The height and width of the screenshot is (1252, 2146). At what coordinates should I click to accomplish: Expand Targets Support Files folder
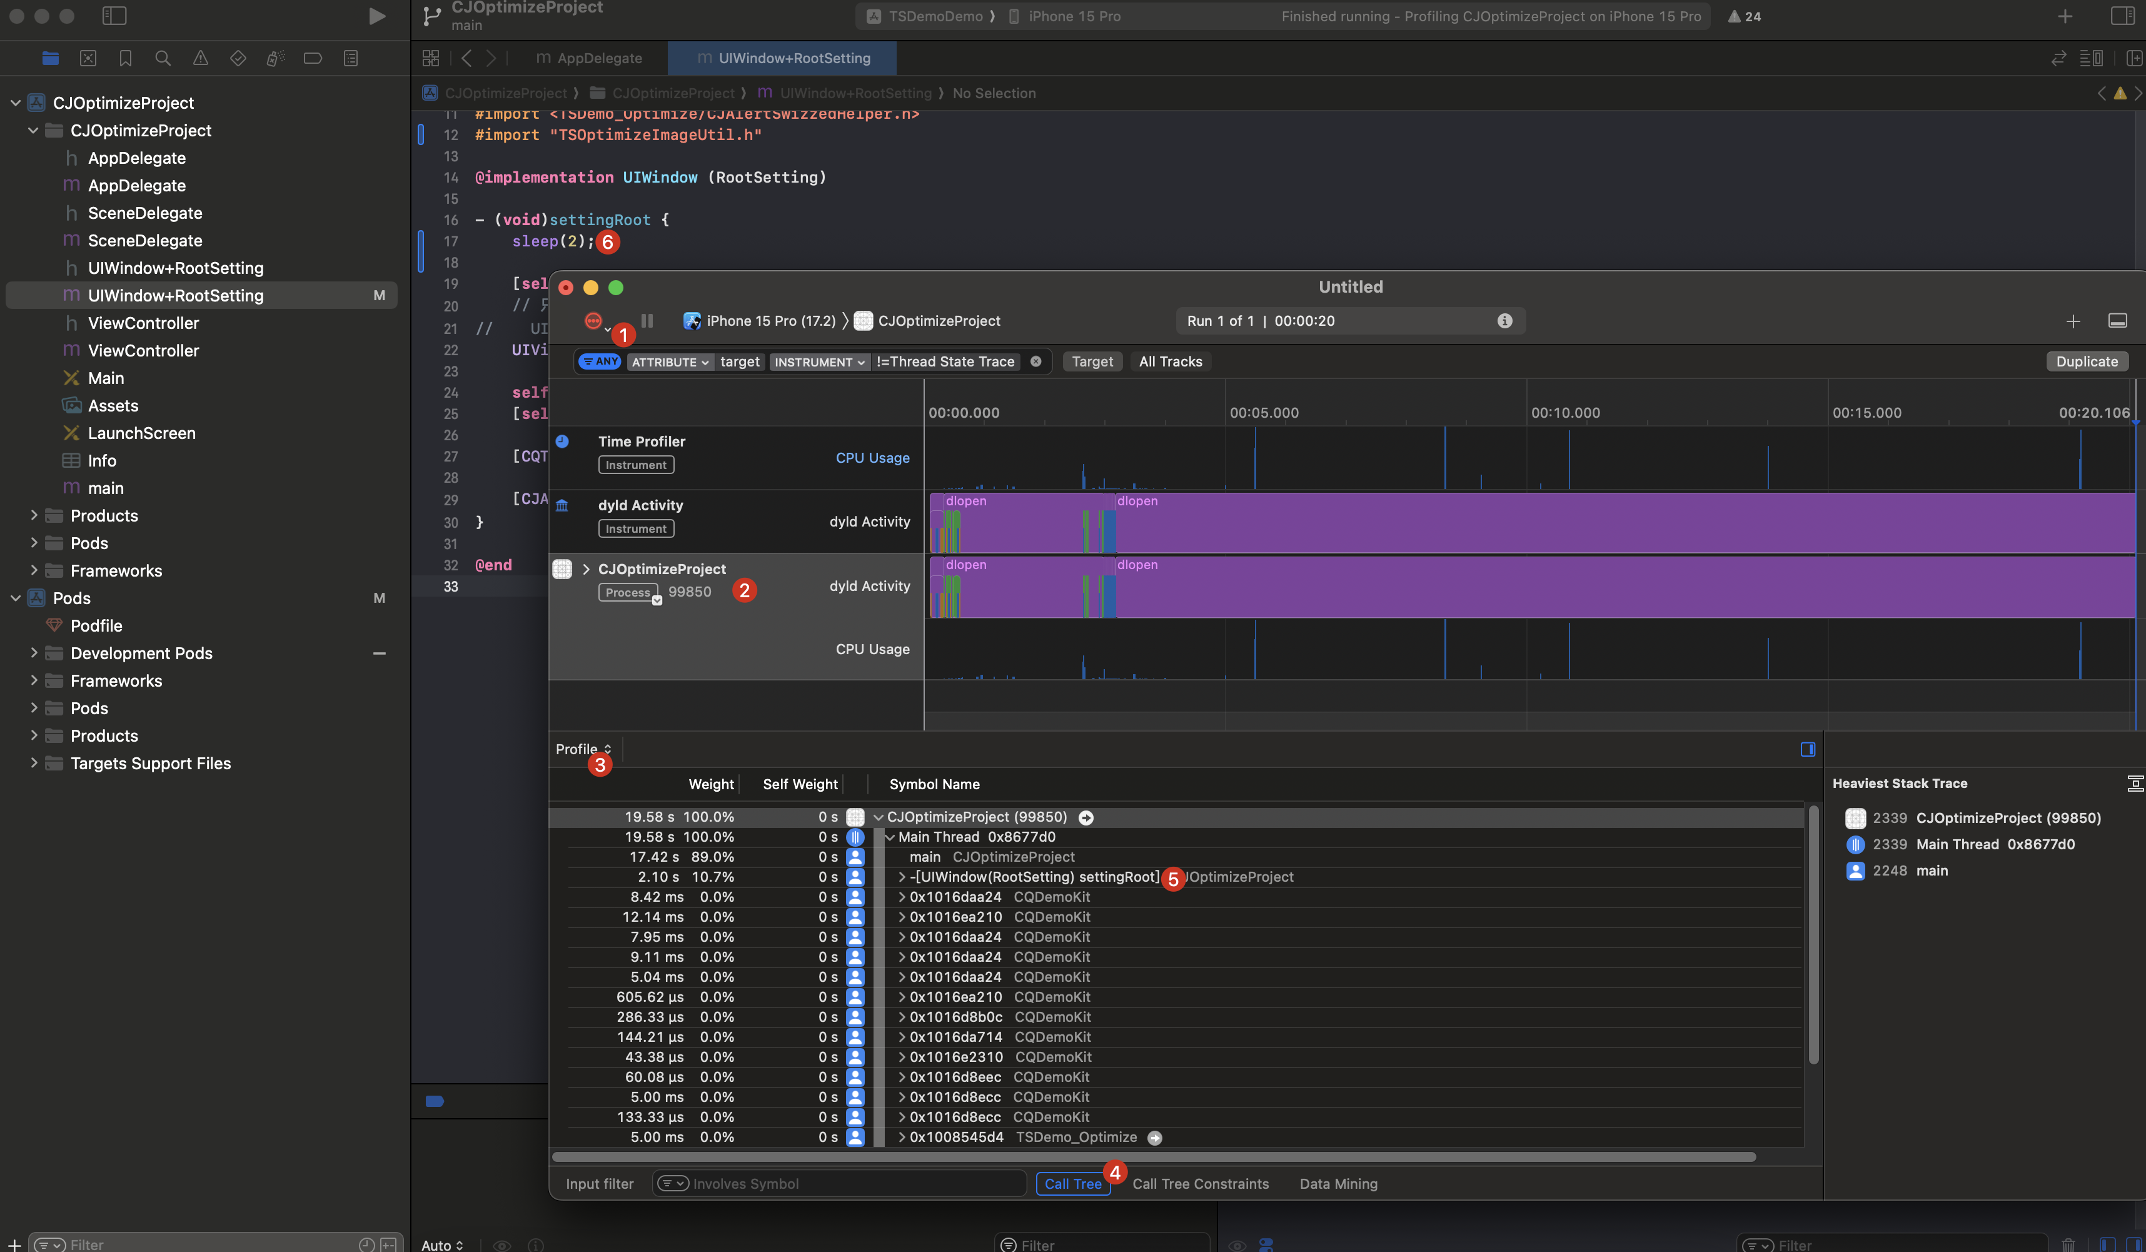click(33, 762)
